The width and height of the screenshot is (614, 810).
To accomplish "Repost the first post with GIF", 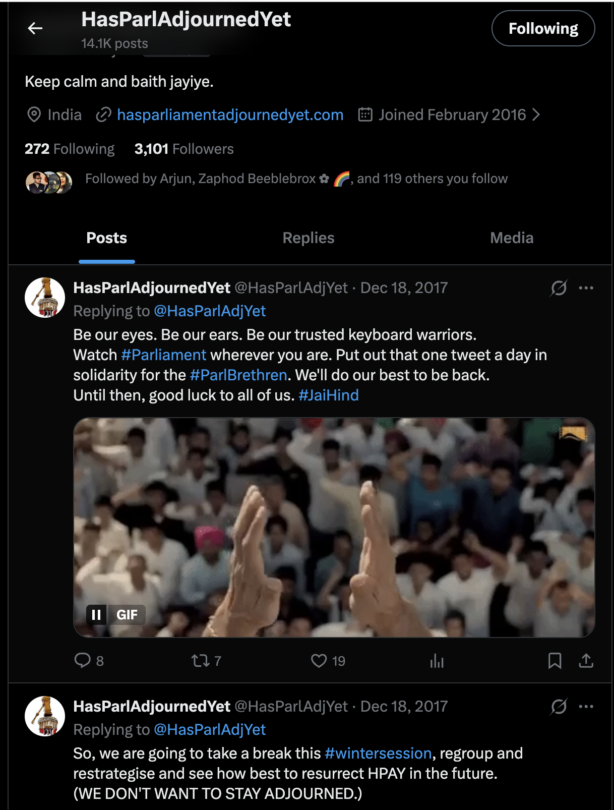I will pyautogui.click(x=201, y=660).
